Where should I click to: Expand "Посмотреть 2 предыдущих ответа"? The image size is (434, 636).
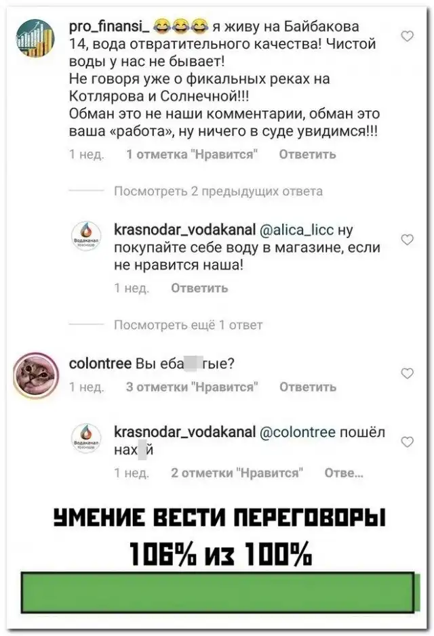point(218,191)
